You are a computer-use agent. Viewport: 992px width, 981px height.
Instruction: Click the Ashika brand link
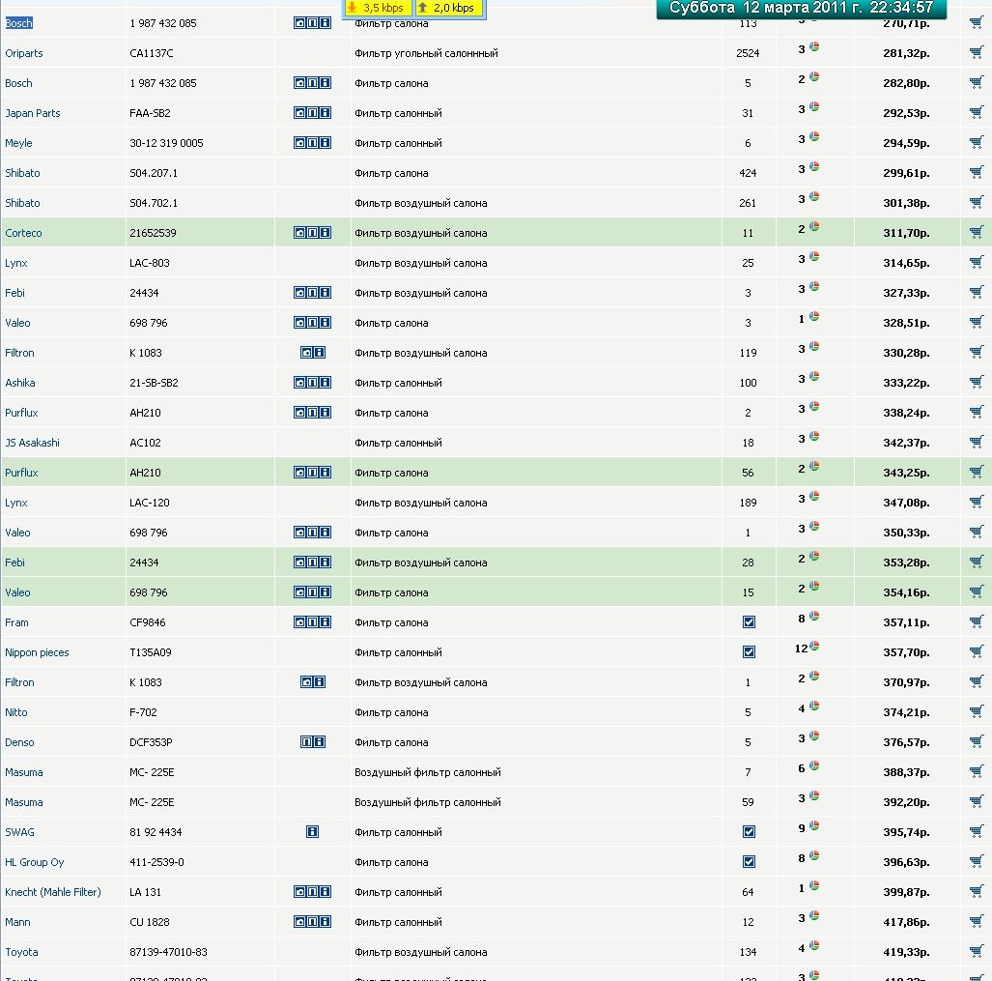tap(20, 383)
